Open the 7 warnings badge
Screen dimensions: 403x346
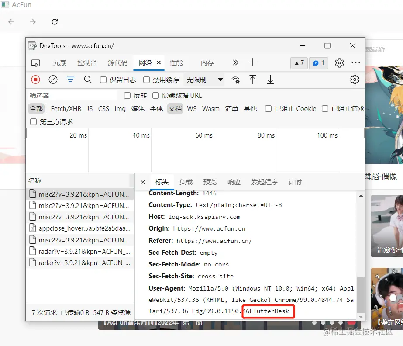(299, 62)
